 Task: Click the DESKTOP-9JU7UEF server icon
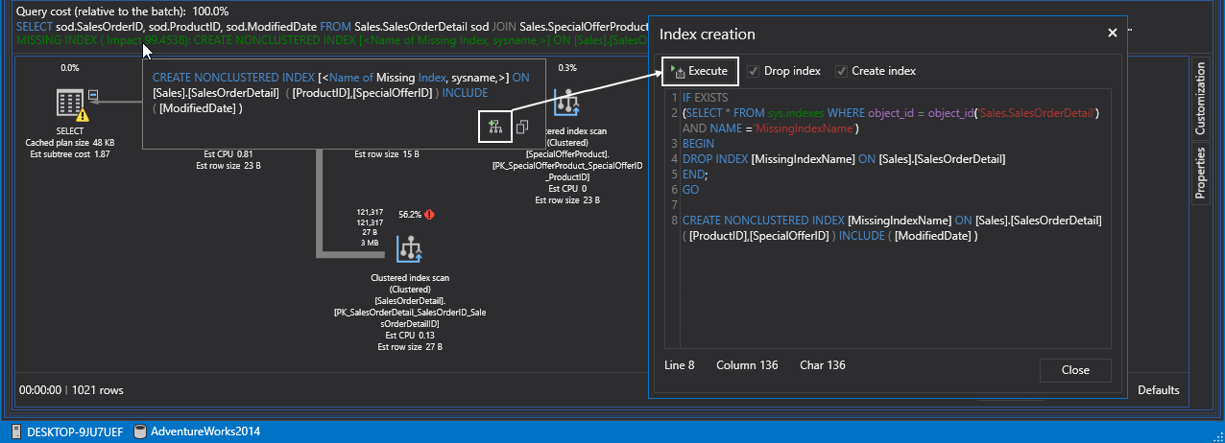16,431
